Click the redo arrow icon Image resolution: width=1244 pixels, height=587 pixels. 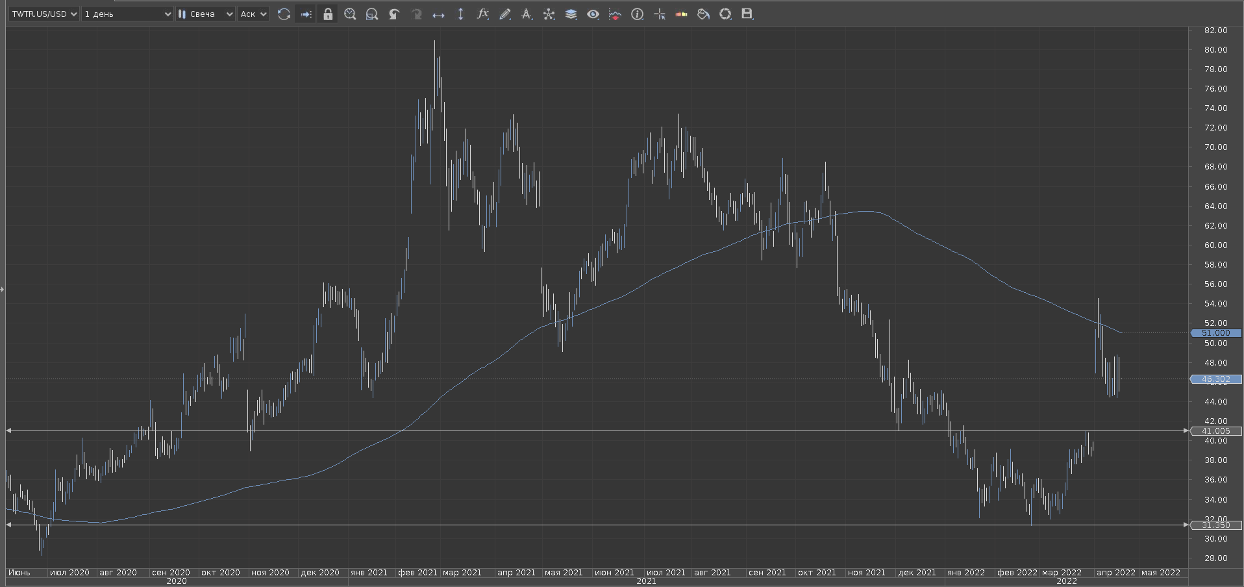416,14
